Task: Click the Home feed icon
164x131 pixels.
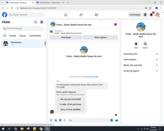Action: click(x=66, y=15)
